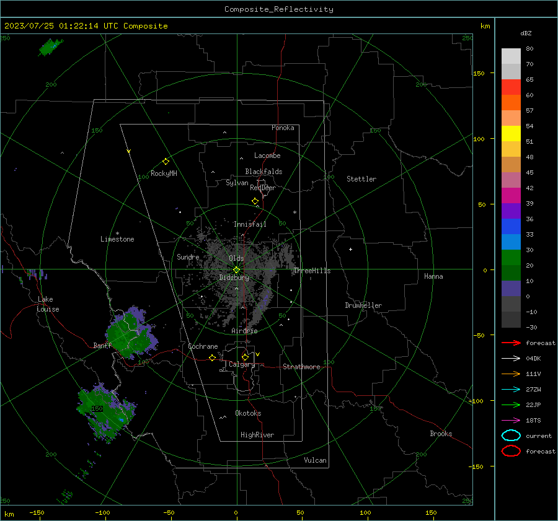Click the red 65 dBZ color swatch
The image size is (558, 521).
click(511, 87)
